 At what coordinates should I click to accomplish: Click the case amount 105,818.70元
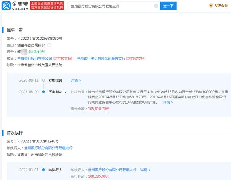[x=99, y=109]
